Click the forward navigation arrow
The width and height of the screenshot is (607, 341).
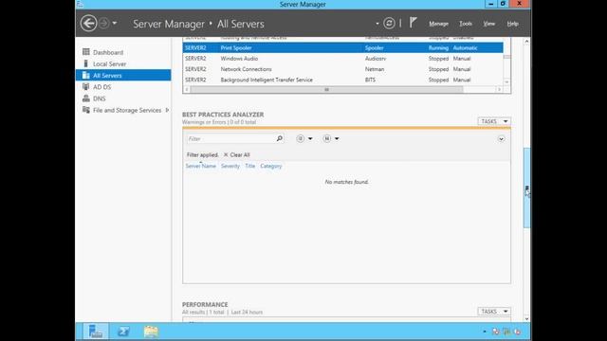(103, 23)
